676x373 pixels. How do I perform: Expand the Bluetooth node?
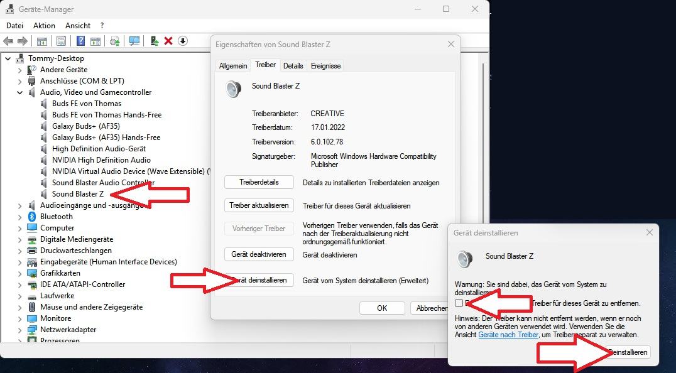coord(20,217)
